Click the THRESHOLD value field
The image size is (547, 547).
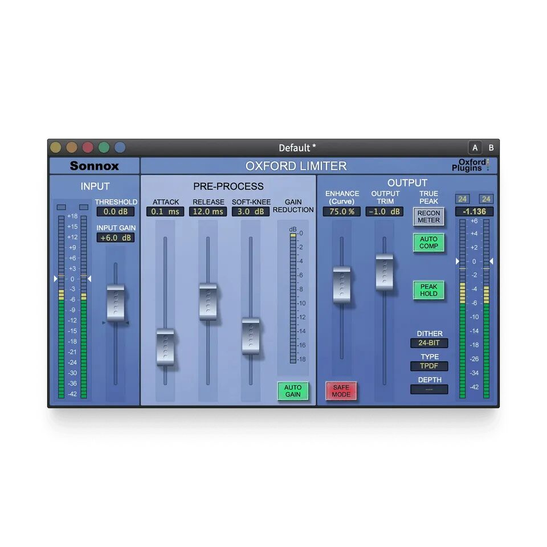[115, 212]
